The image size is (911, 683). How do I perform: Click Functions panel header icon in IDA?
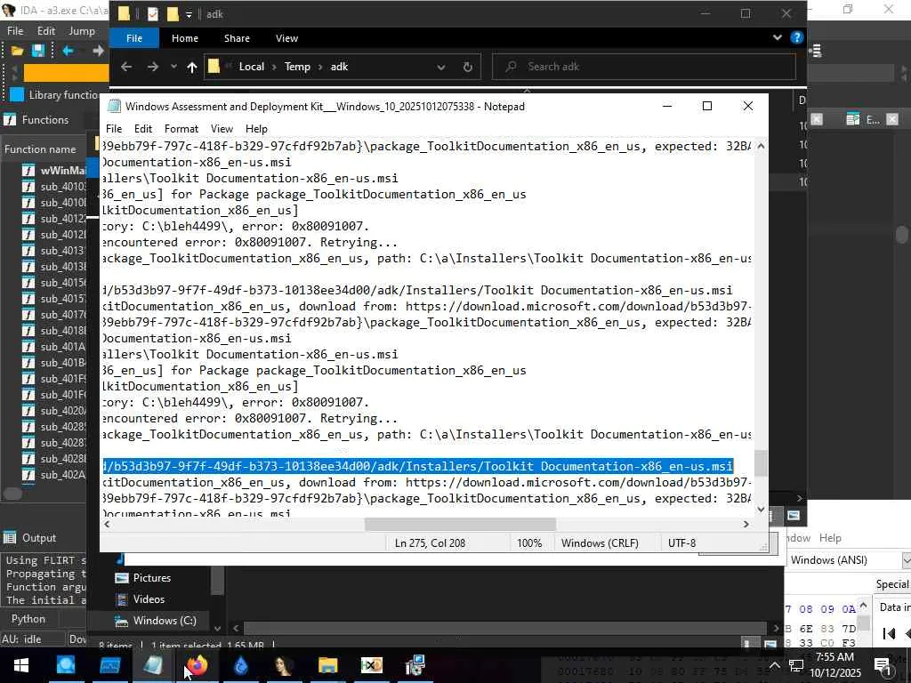click(10, 120)
